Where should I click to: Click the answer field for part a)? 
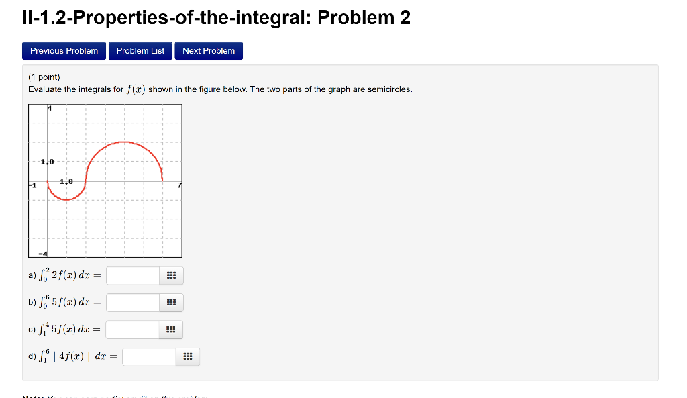point(133,275)
